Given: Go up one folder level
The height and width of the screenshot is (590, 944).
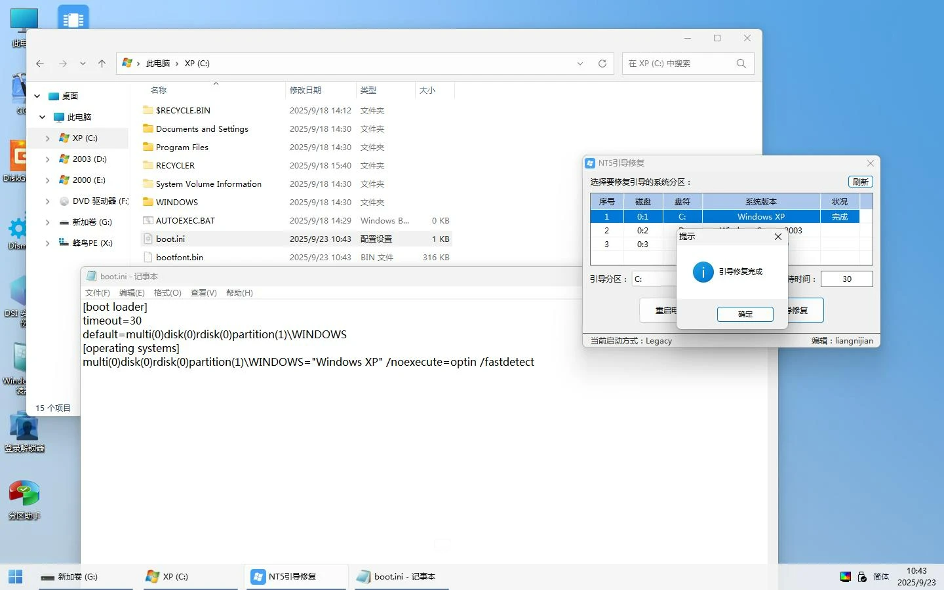Looking at the screenshot, I should pos(102,64).
